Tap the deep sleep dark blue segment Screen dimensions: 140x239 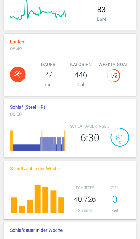coord(27,148)
